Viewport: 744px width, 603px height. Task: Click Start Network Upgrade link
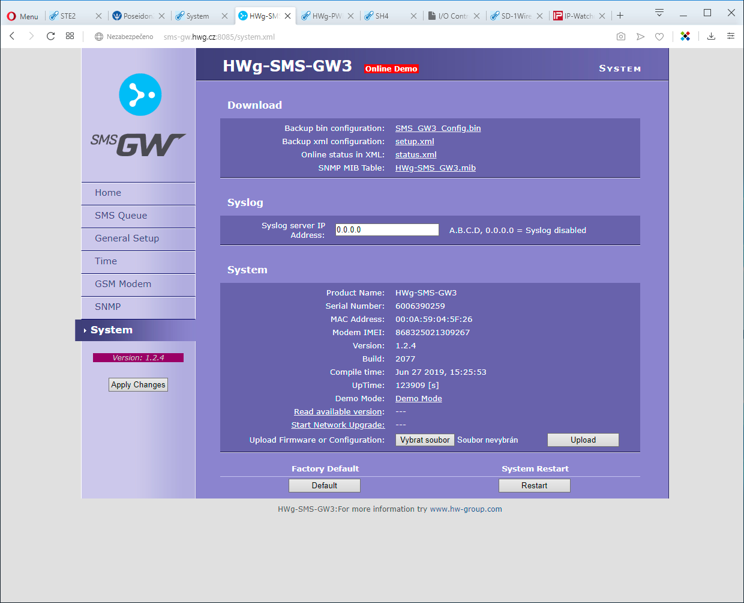point(338,425)
